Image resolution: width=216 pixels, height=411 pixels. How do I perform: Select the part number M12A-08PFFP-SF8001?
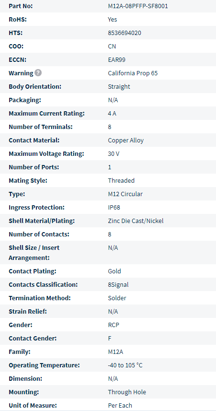coord(138,6)
